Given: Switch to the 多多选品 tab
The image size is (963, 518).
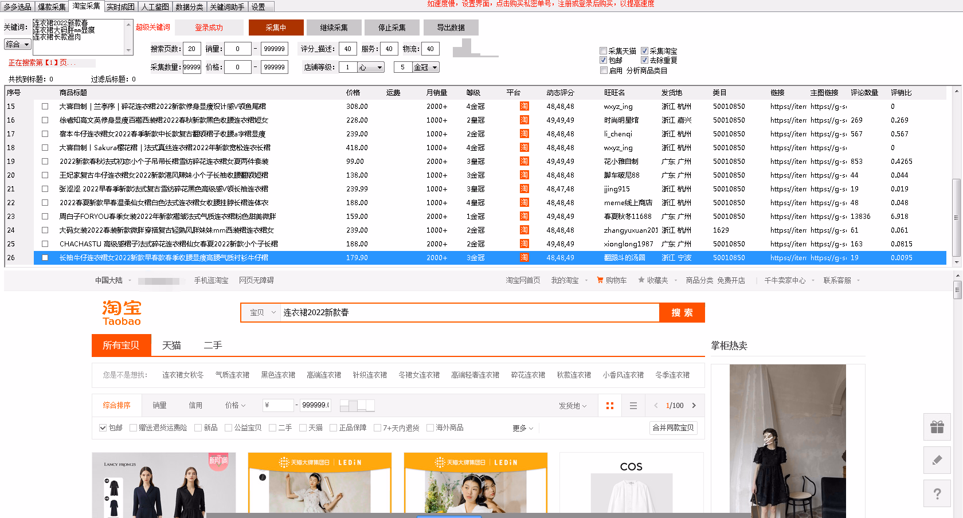Looking at the screenshot, I should [x=17, y=7].
